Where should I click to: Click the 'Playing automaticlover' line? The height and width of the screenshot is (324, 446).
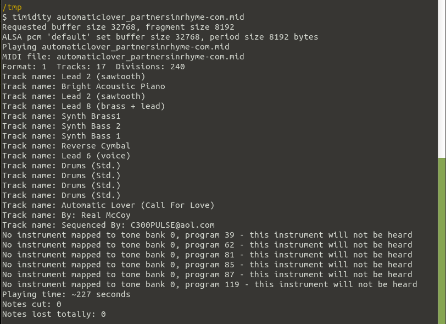coord(115,47)
